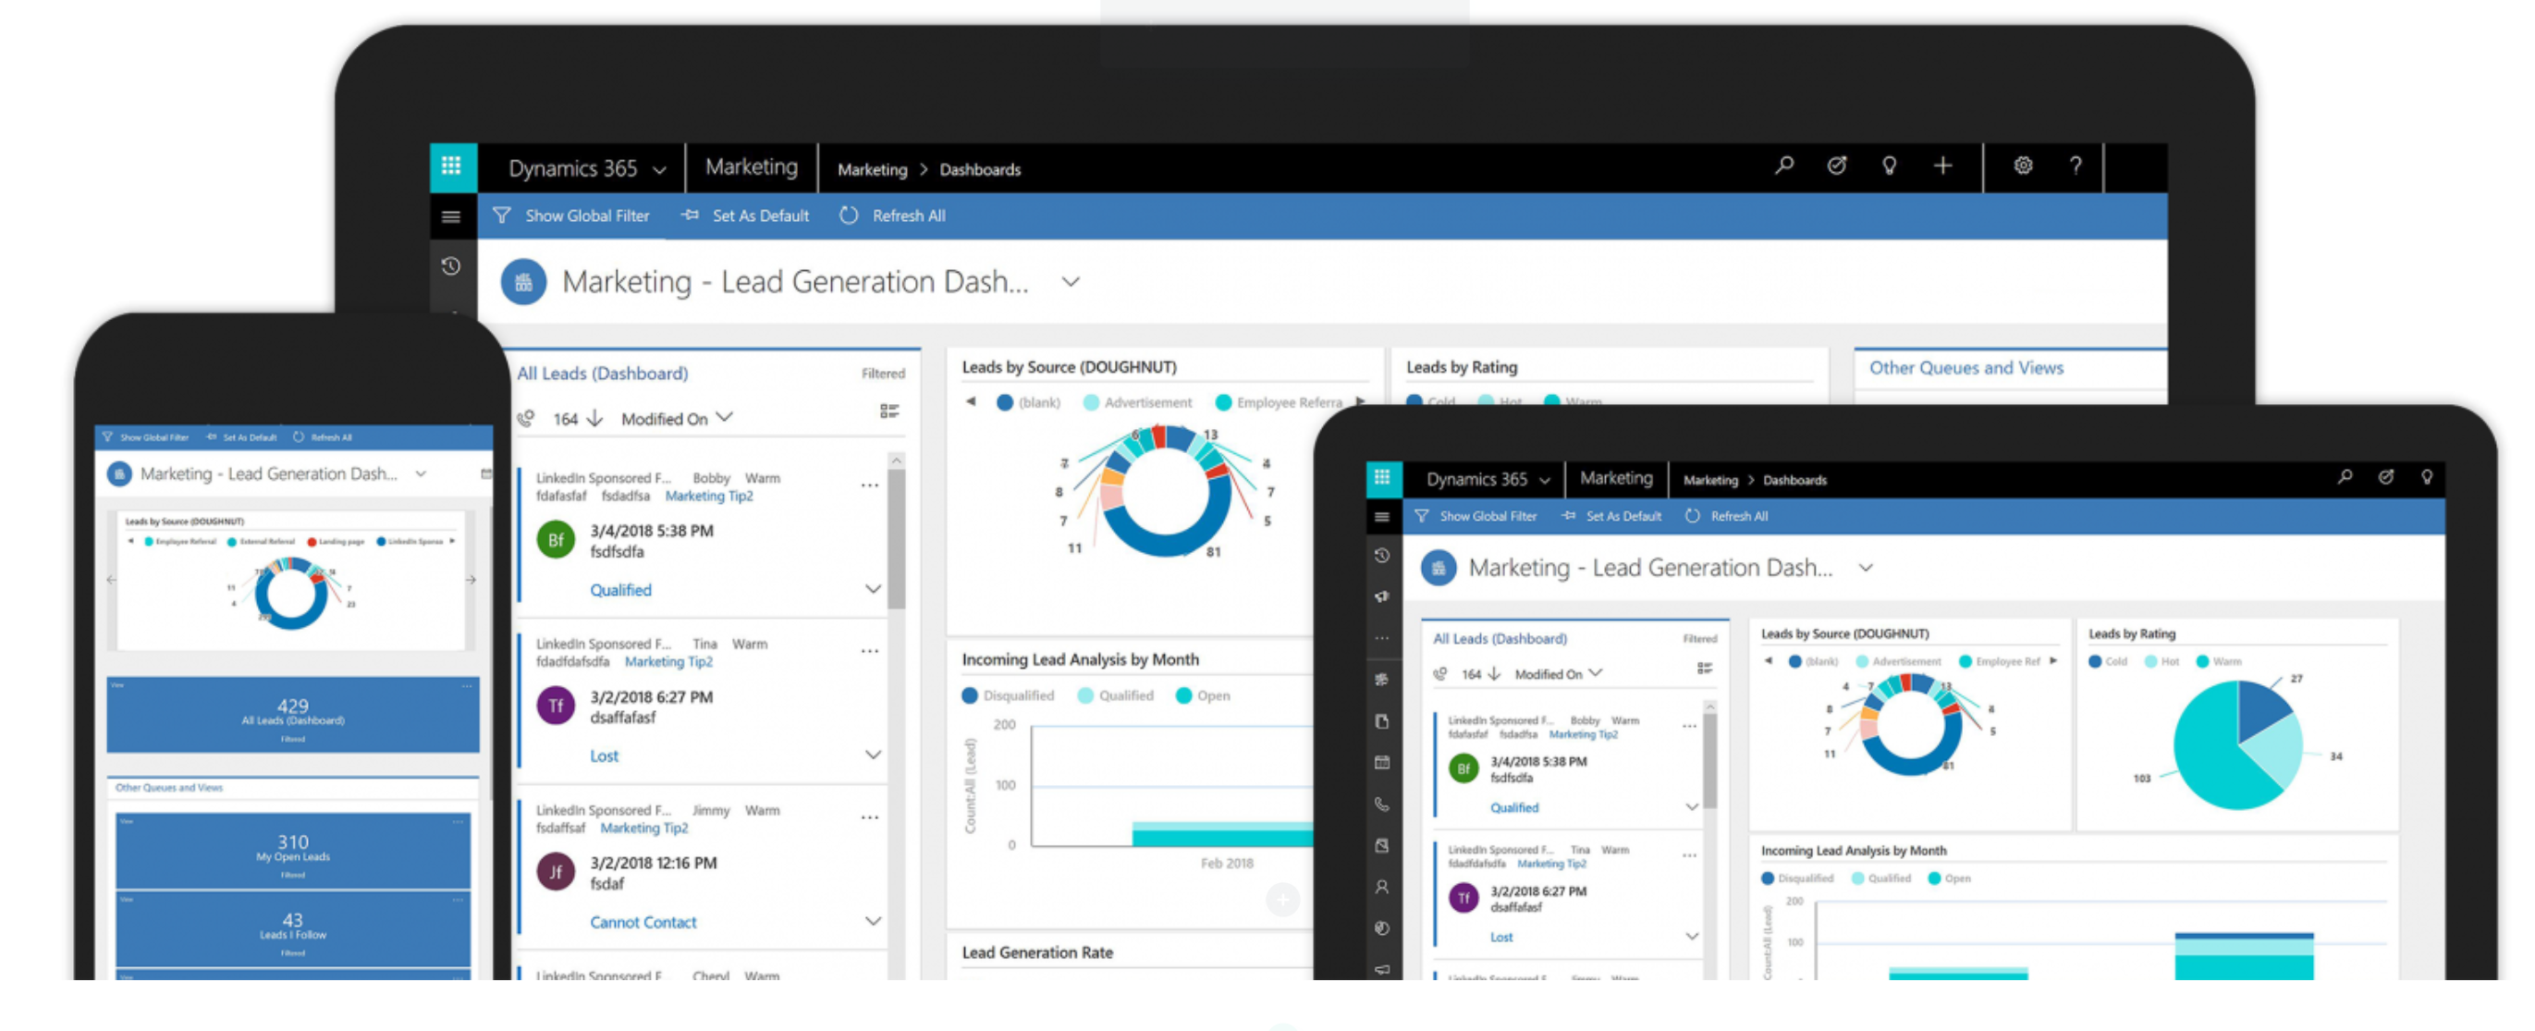Toggle Employee Referral legend on large tablet
This screenshot has width=2535, height=1031.
click(1280, 403)
